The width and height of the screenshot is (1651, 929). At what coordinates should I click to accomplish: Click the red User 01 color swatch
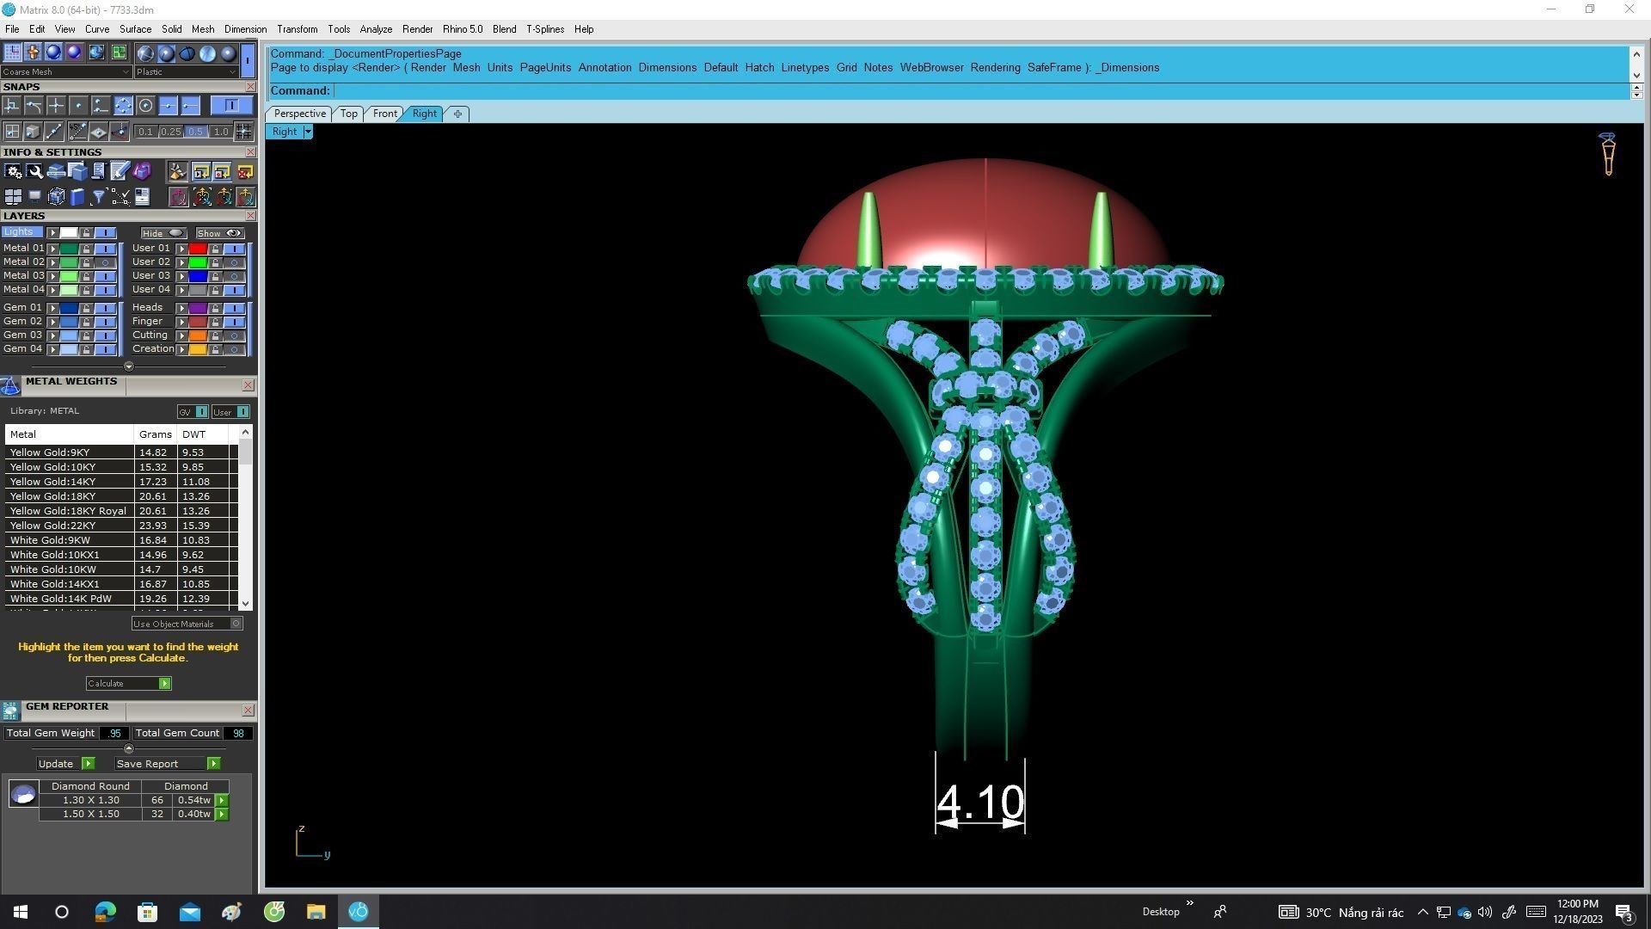coord(198,249)
